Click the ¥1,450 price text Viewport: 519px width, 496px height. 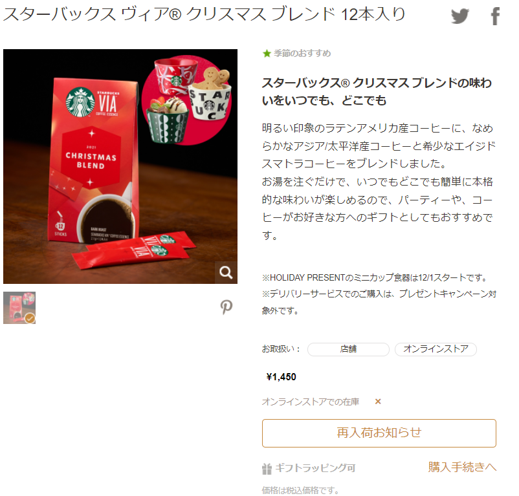[281, 377]
